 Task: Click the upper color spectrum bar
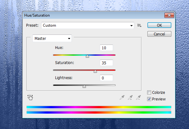coord(99,107)
